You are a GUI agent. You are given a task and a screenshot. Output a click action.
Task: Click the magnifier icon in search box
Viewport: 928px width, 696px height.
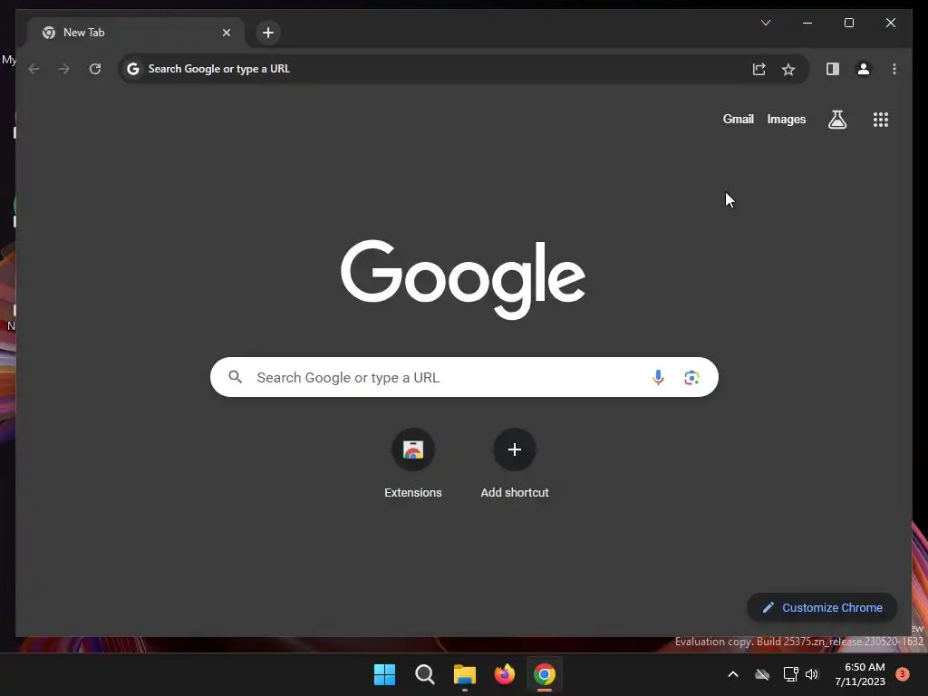coord(235,377)
